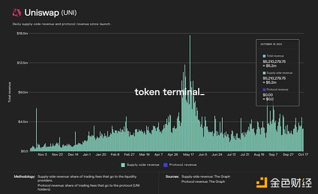Click the Total revenue blue square in tooltip
Screen dimensions: 318x194
click(264, 56)
